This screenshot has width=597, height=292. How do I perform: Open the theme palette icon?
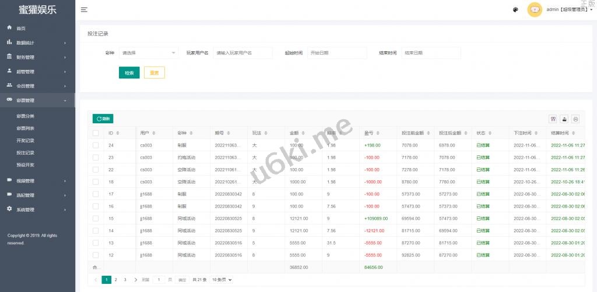click(x=515, y=10)
